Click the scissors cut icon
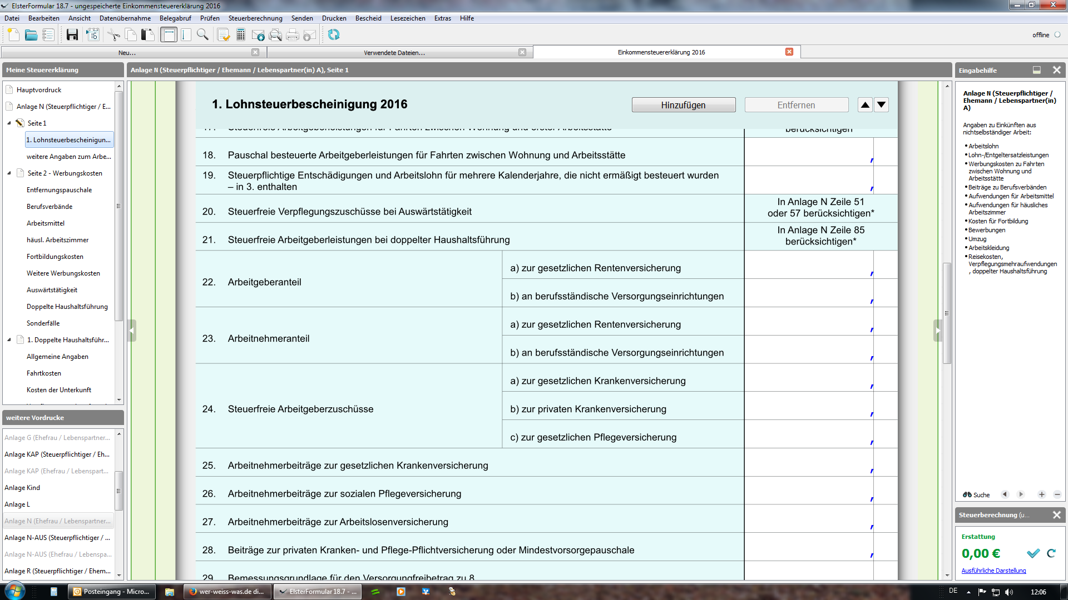1068x600 pixels. point(114,35)
